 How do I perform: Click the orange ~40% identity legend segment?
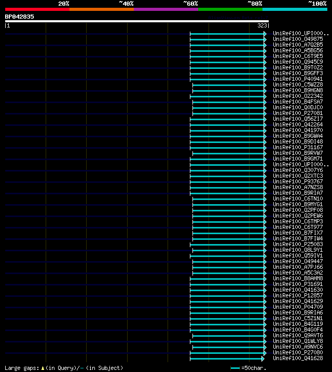click(102, 9)
